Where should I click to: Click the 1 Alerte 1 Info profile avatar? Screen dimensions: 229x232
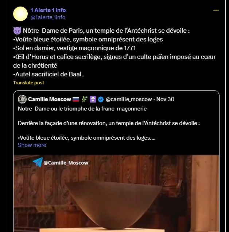coord(20,14)
